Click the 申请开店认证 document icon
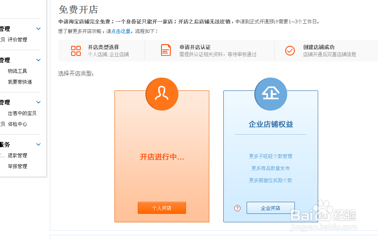The image size is (378, 240). click(x=166, y=50)
